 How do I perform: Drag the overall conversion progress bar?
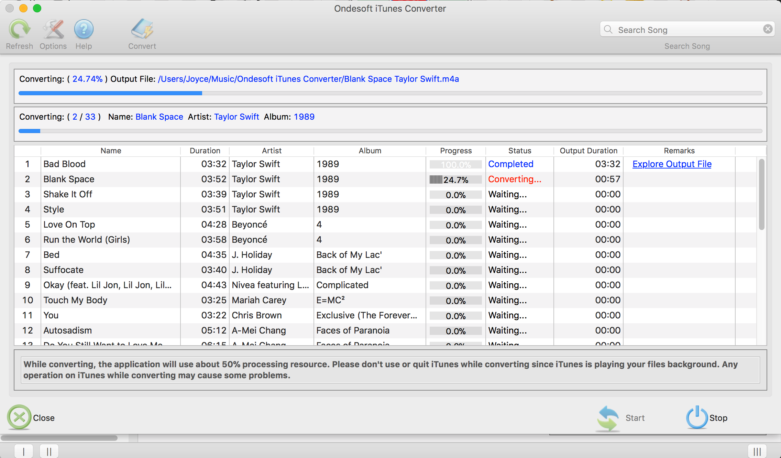pyautogui.click(x=390, y=93)
